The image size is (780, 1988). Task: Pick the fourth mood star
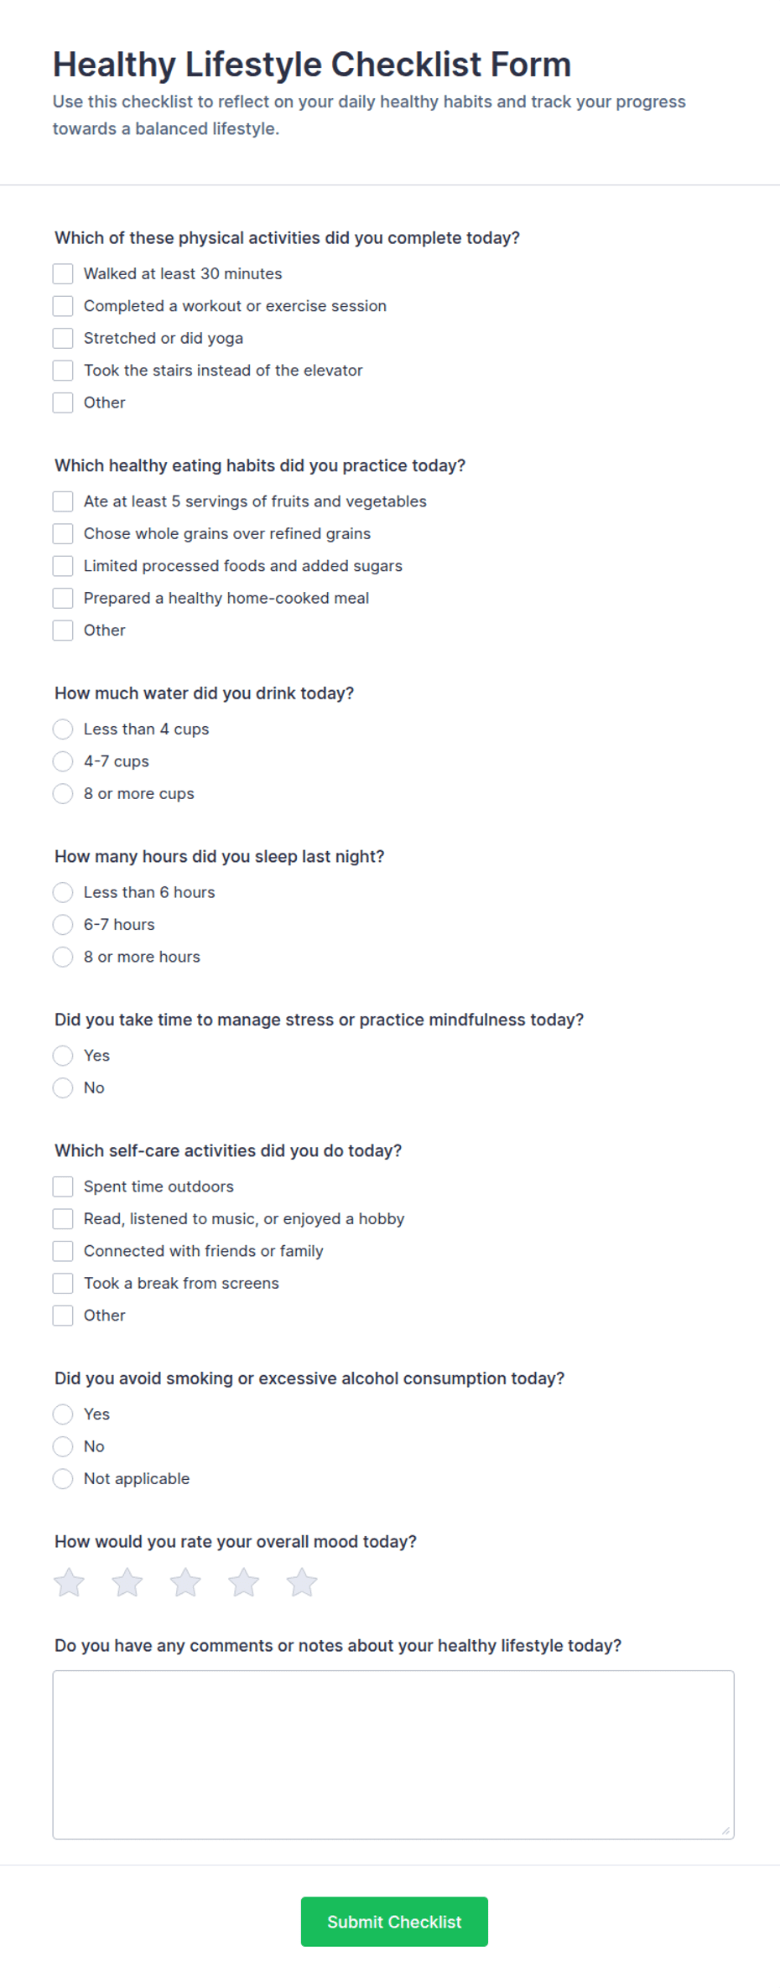[244, 1583]
